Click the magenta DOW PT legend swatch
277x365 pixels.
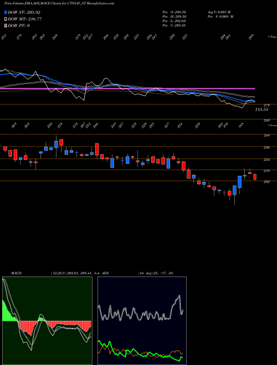(x=6, y=25)
